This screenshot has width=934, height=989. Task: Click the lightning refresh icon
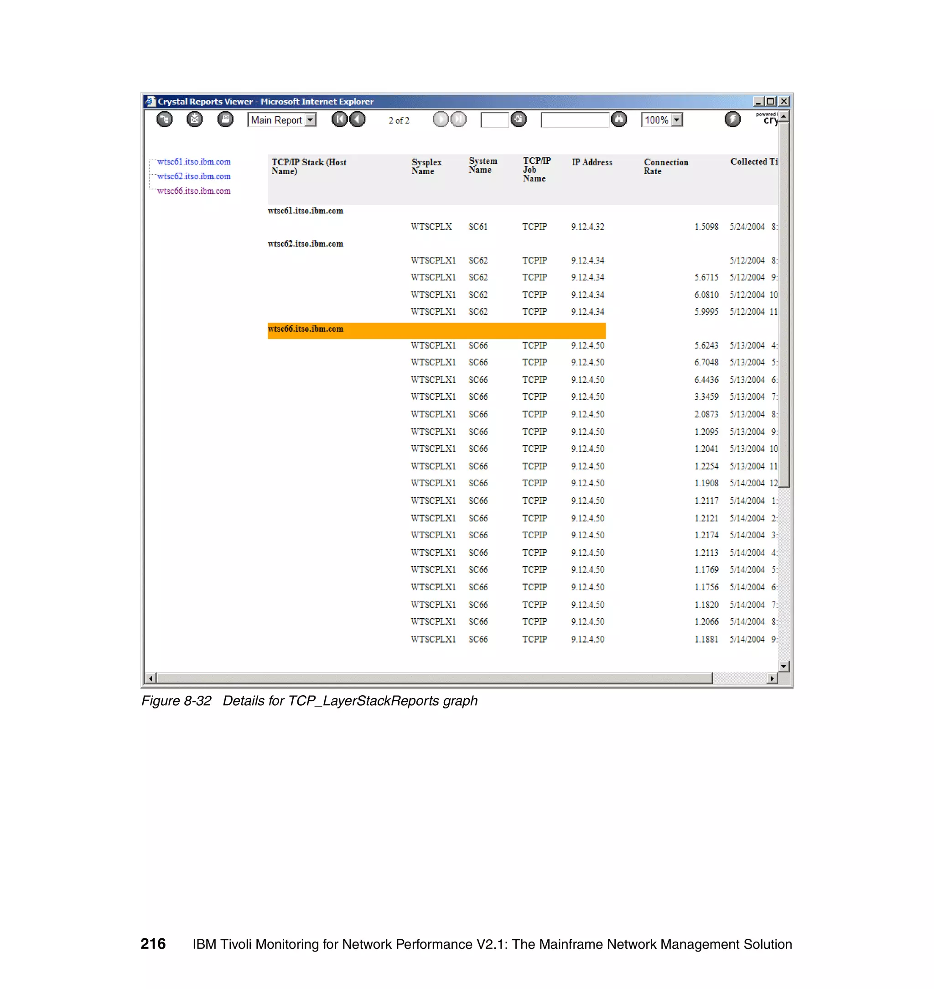732,120
